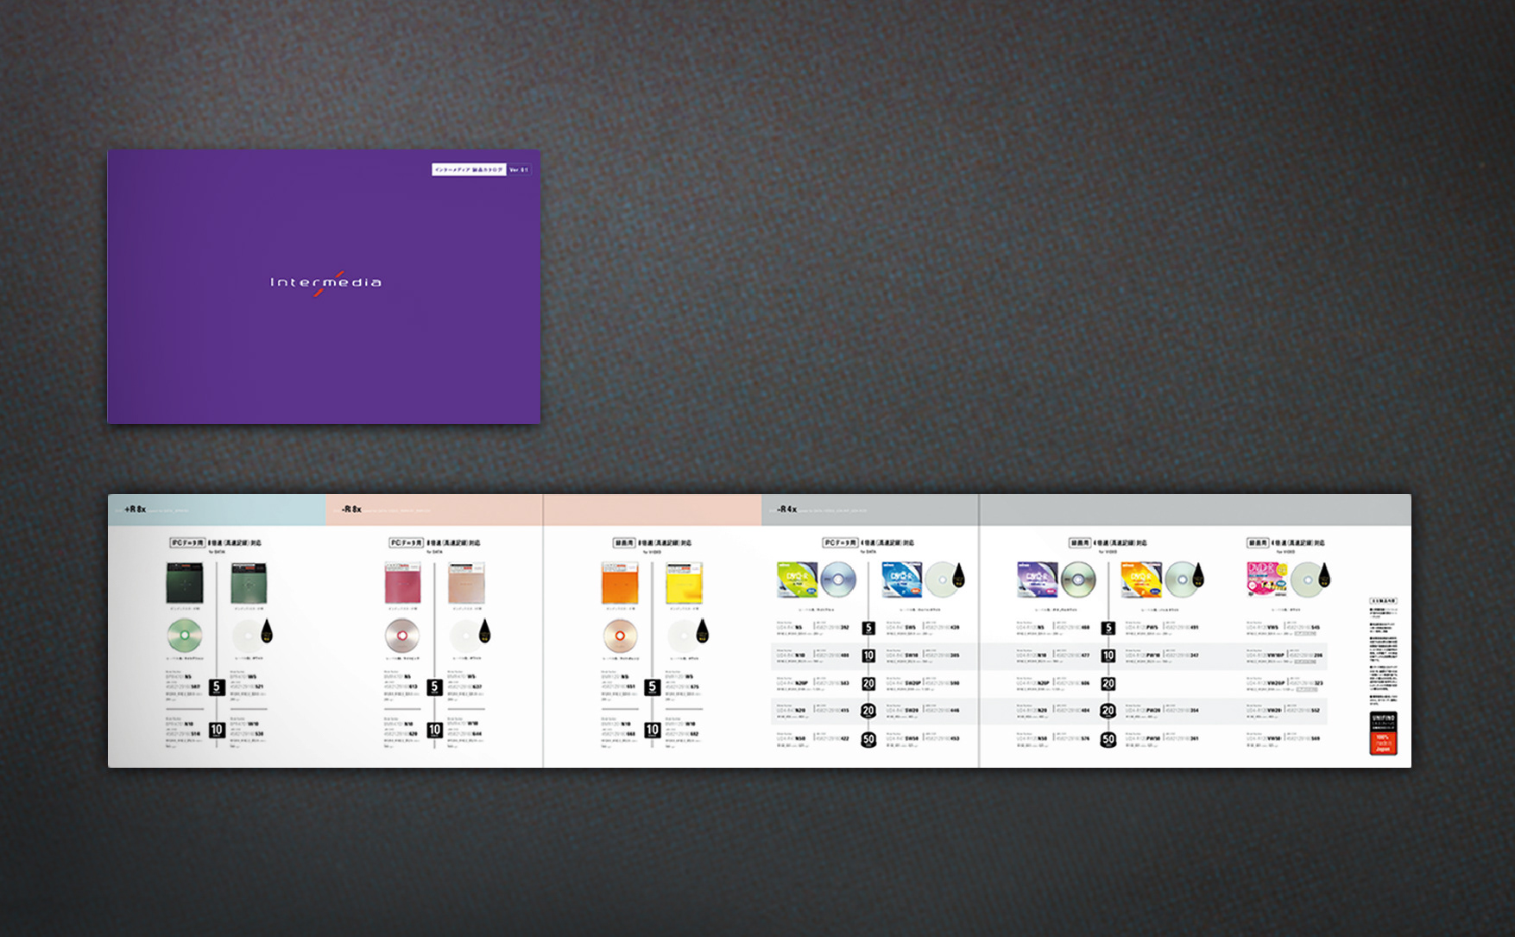Click the Ver. label on the purple cover
The width and height of the screenshot is (1515, 937).
[519, 170]
